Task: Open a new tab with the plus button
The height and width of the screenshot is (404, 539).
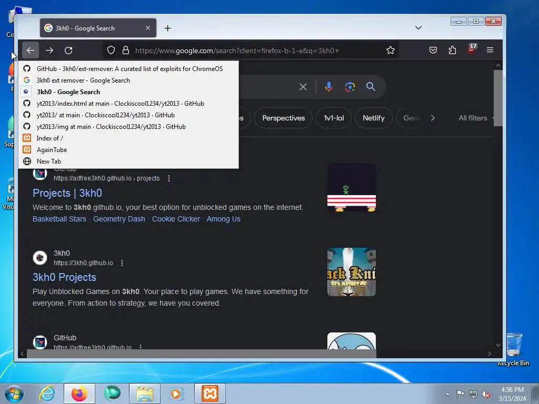Action: click(x=168, y=28)
